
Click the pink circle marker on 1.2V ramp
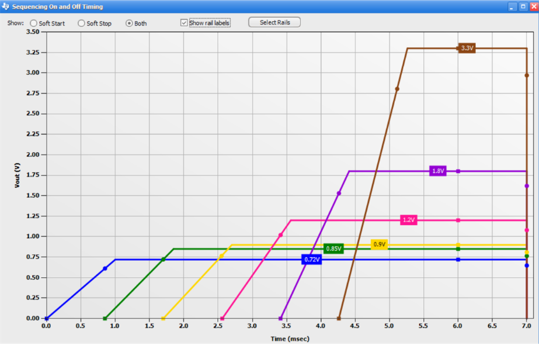coord(280,235)
